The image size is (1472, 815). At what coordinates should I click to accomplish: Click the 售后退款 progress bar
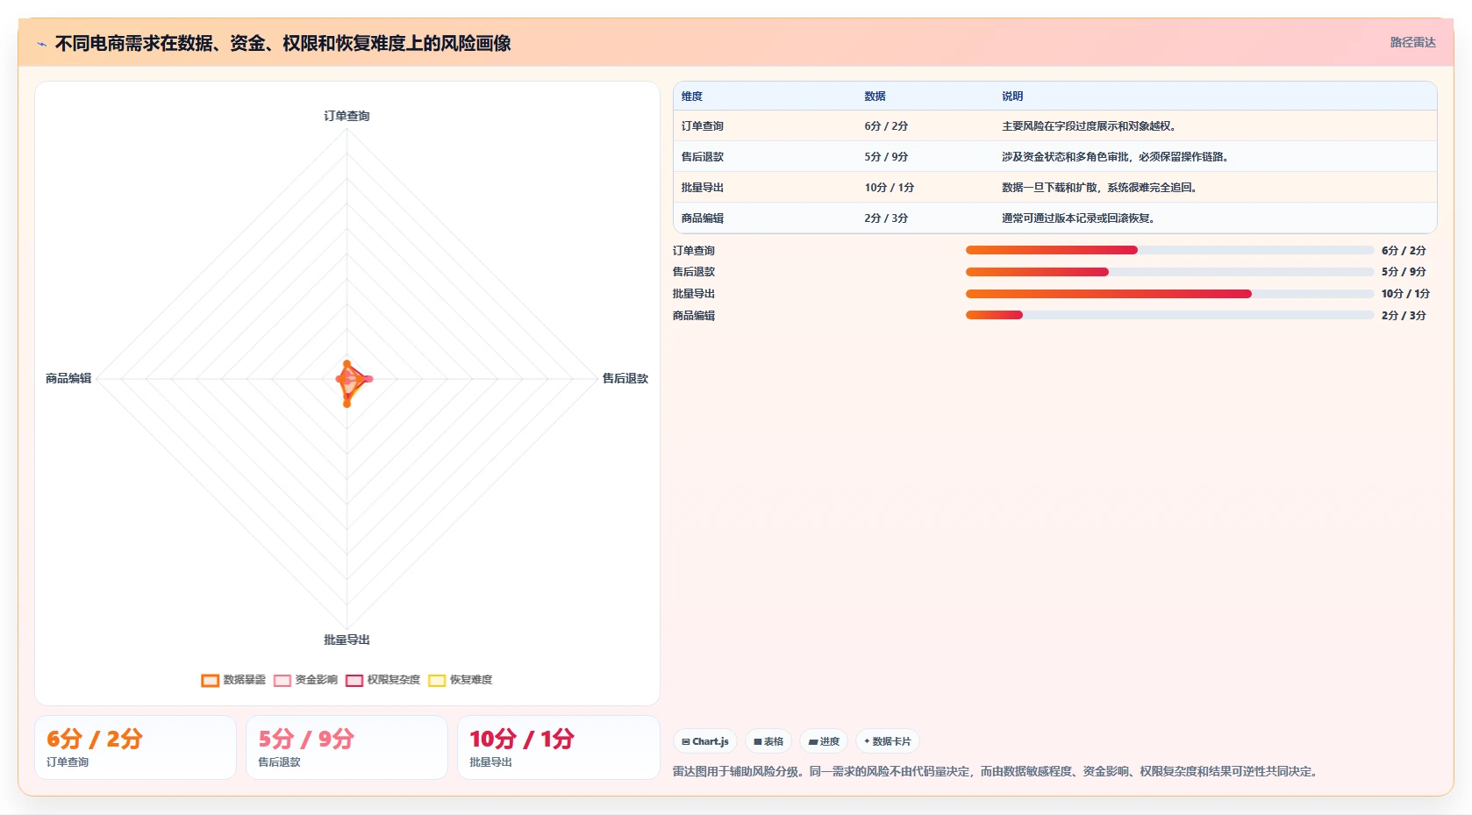tap(1169, 272)
